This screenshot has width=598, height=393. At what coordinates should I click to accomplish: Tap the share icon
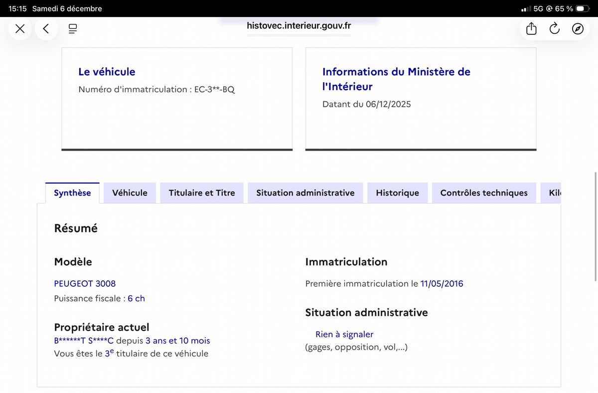click(x=531, y=29)
